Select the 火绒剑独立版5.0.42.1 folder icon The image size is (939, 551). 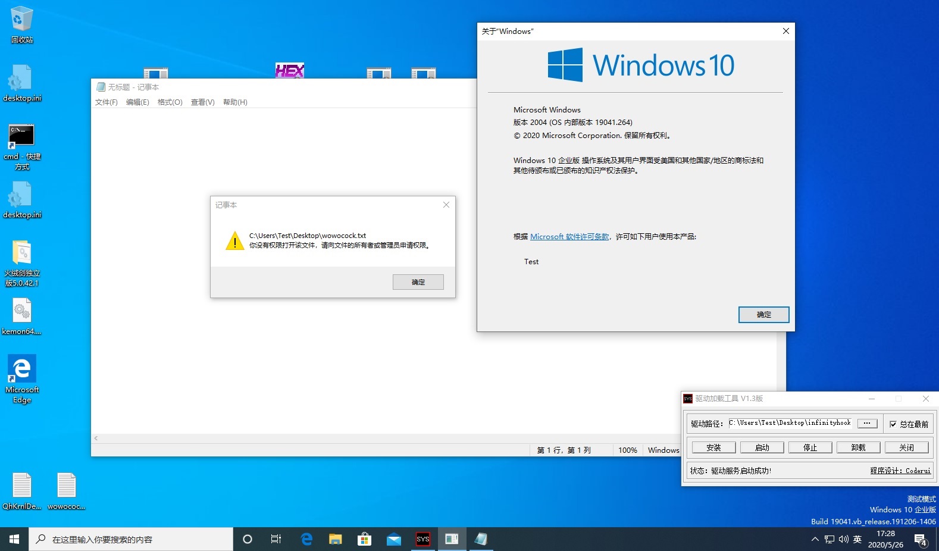(x=22, y=264)
